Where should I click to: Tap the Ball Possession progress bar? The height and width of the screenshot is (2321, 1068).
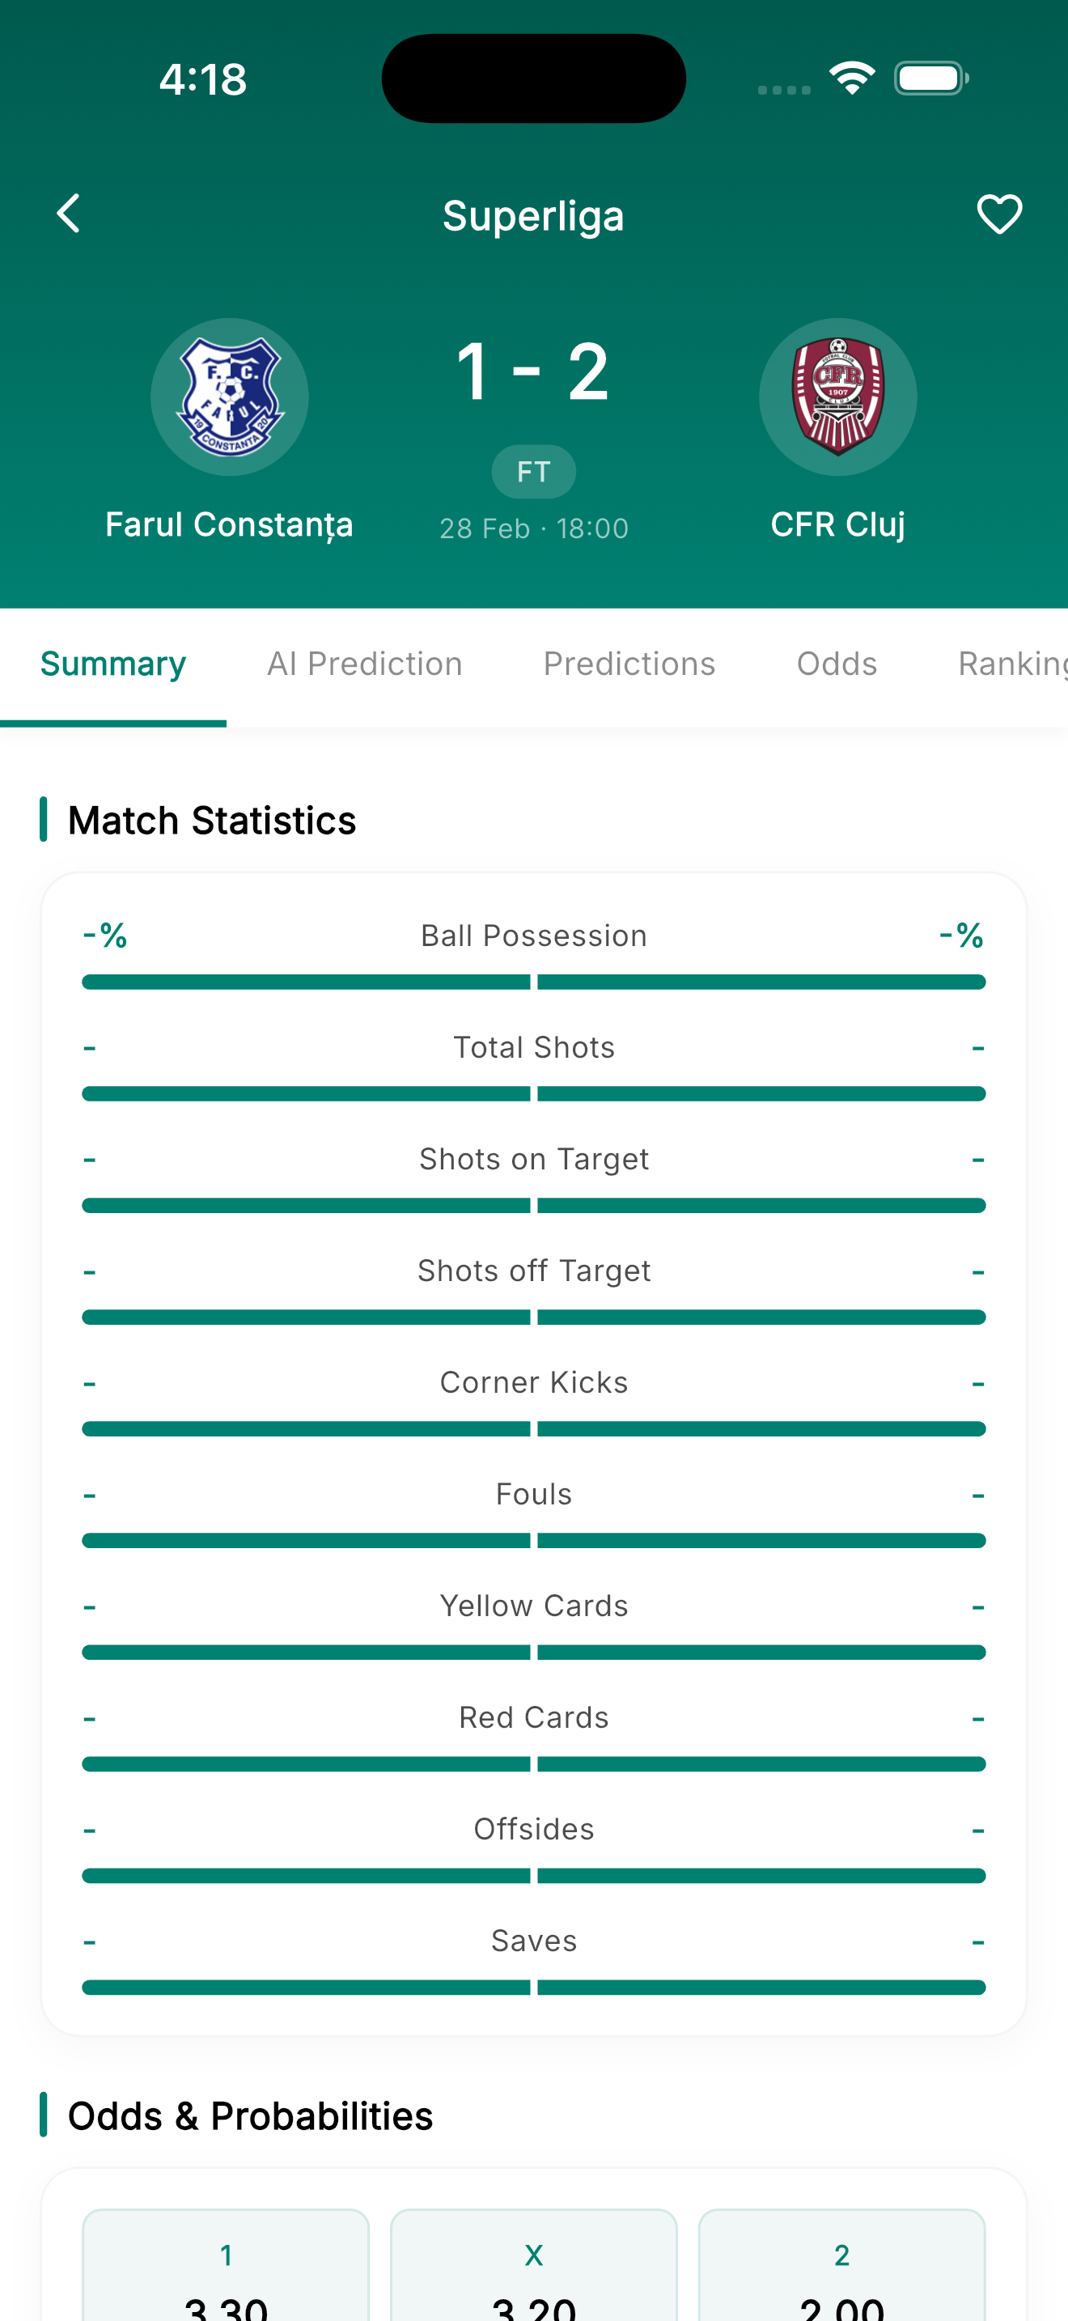534,982
